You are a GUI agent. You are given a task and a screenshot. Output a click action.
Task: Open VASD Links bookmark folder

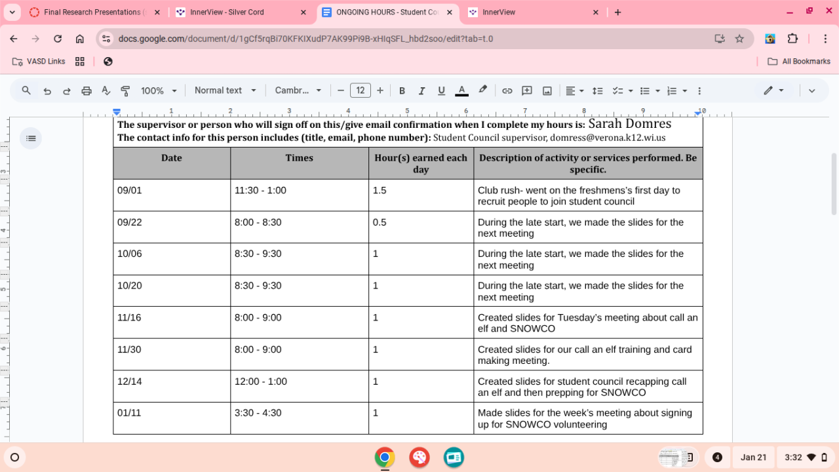[x=39, y=61]
